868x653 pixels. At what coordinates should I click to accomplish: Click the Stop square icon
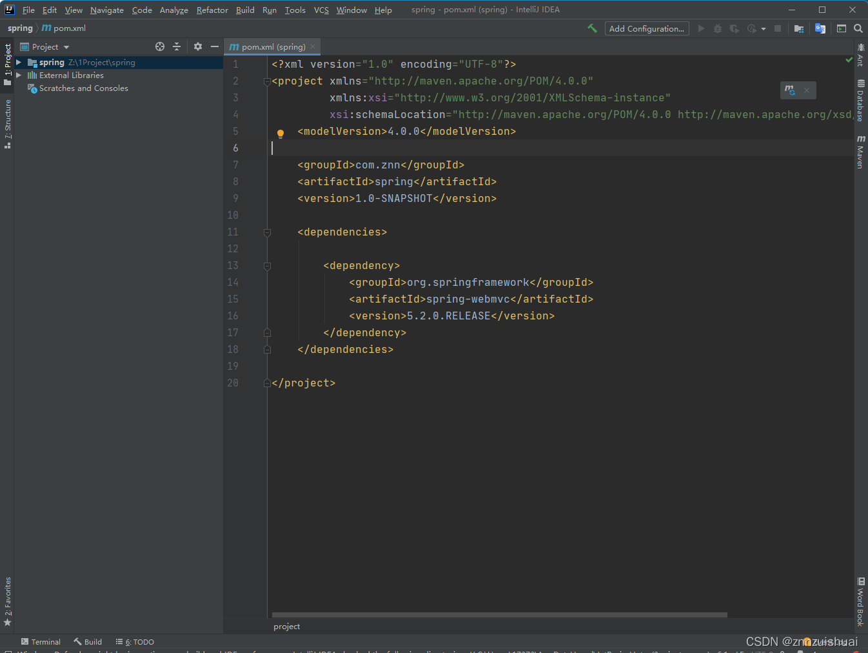[x=778, y=28]
